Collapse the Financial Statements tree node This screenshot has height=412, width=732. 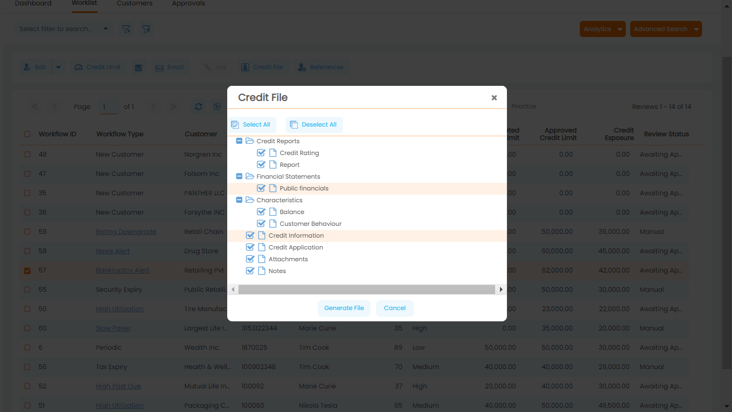(239, 176)
